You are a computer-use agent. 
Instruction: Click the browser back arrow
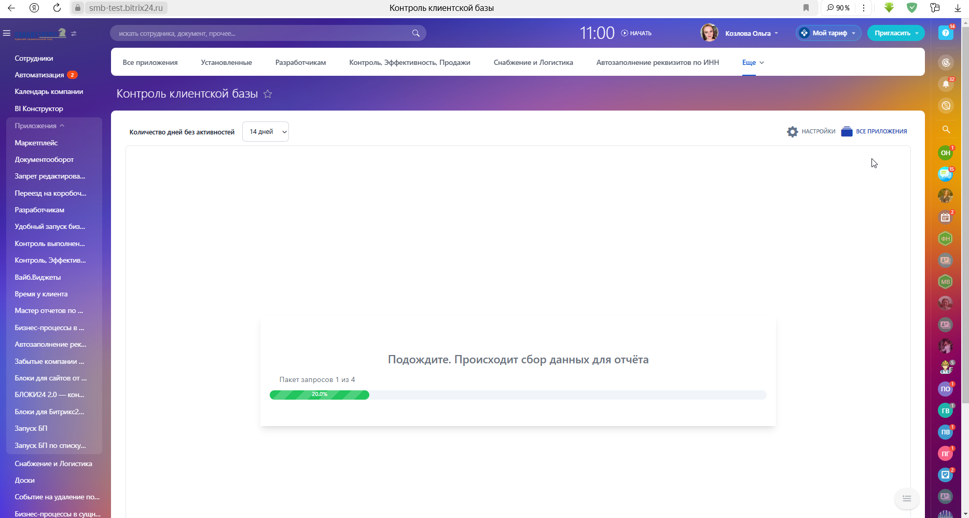pos(11,8)
